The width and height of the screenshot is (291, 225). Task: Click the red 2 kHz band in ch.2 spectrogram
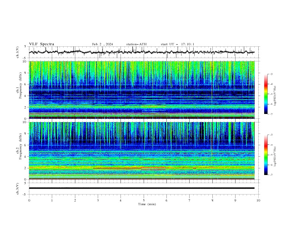pos(153,167)
